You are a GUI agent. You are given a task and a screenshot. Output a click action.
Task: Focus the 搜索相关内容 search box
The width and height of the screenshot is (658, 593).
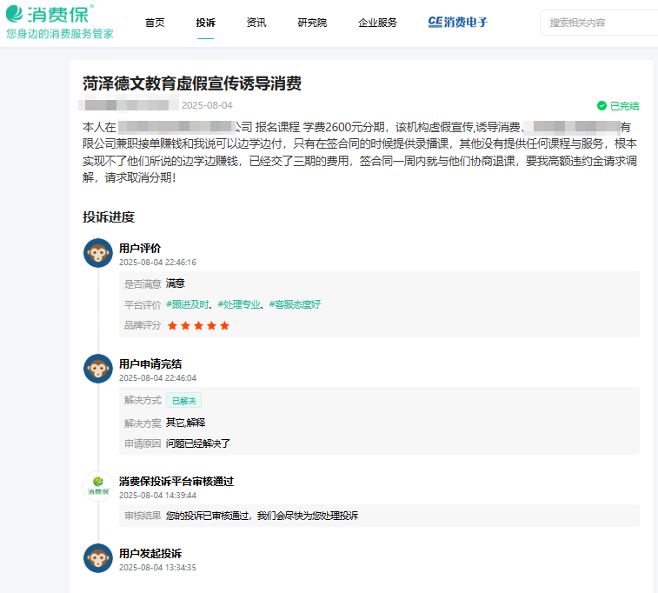click(600, 23)
